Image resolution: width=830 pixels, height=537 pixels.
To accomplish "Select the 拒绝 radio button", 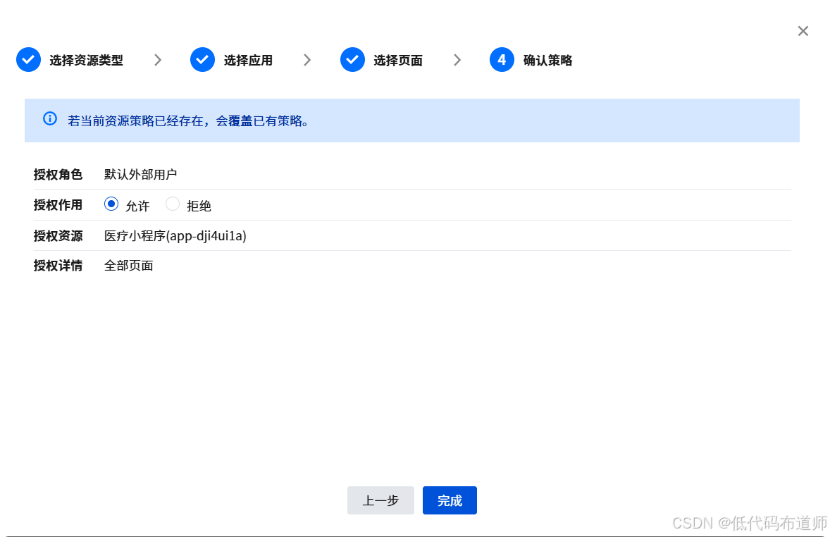I will coord(173,204).
